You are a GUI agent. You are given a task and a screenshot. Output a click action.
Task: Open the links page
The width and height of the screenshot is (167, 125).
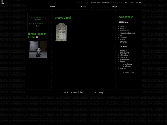(x=122, y=62)
